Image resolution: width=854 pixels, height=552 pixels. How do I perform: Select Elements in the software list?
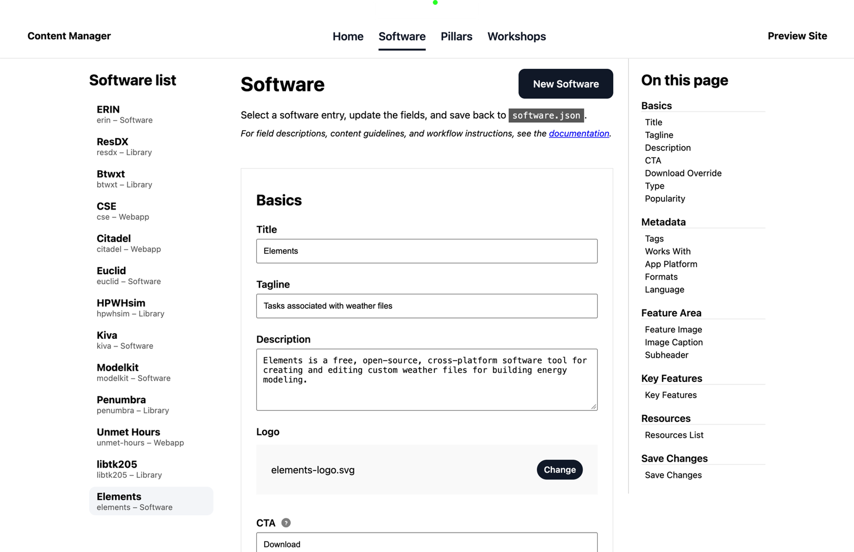[151, 501]
